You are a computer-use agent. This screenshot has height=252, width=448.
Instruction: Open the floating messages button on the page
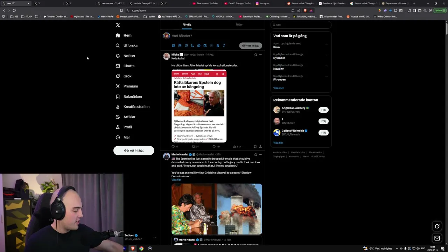tap(437, 238)
